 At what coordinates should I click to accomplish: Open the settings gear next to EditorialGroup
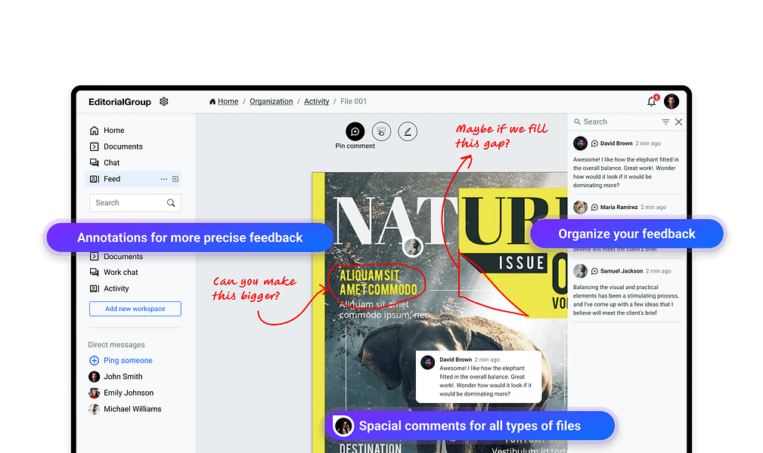coord(164,102)
